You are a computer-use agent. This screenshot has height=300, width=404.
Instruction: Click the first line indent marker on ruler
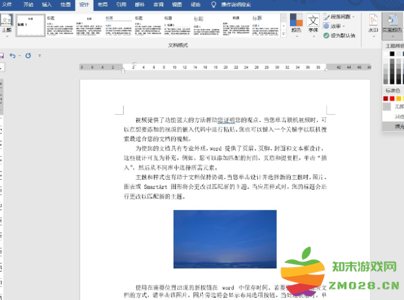tap(134, 64)
